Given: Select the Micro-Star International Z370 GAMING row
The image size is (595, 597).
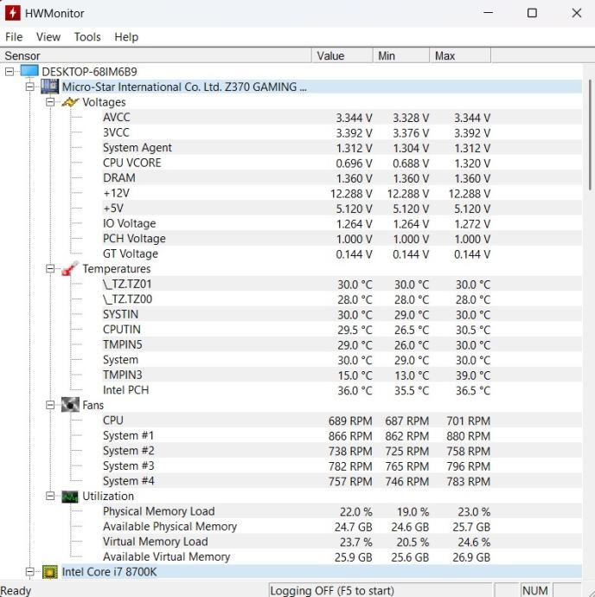Looking at the screenshot, I should click(x=322, y=87).
